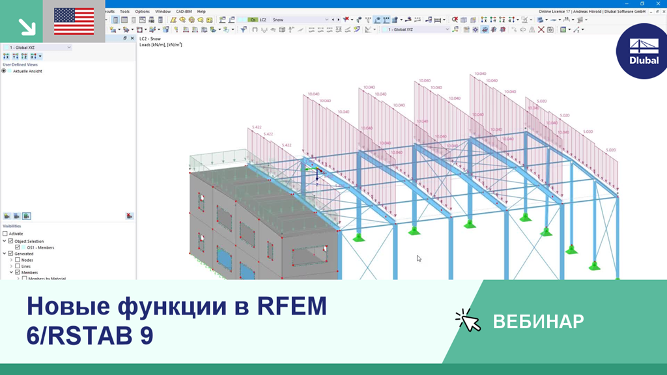Open the CAD-BIM menu
This screenshot has height=375, width=667.
tap(183, 11)
